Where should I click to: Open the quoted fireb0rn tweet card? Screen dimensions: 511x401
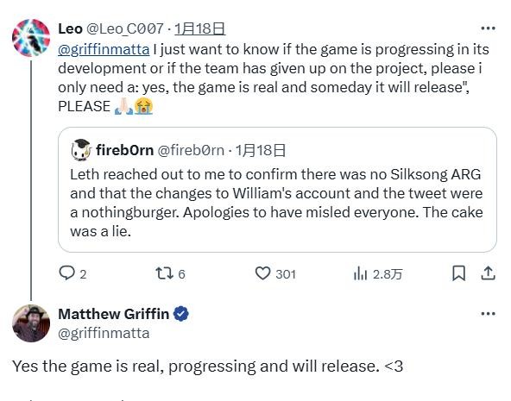tap(277, 190)
